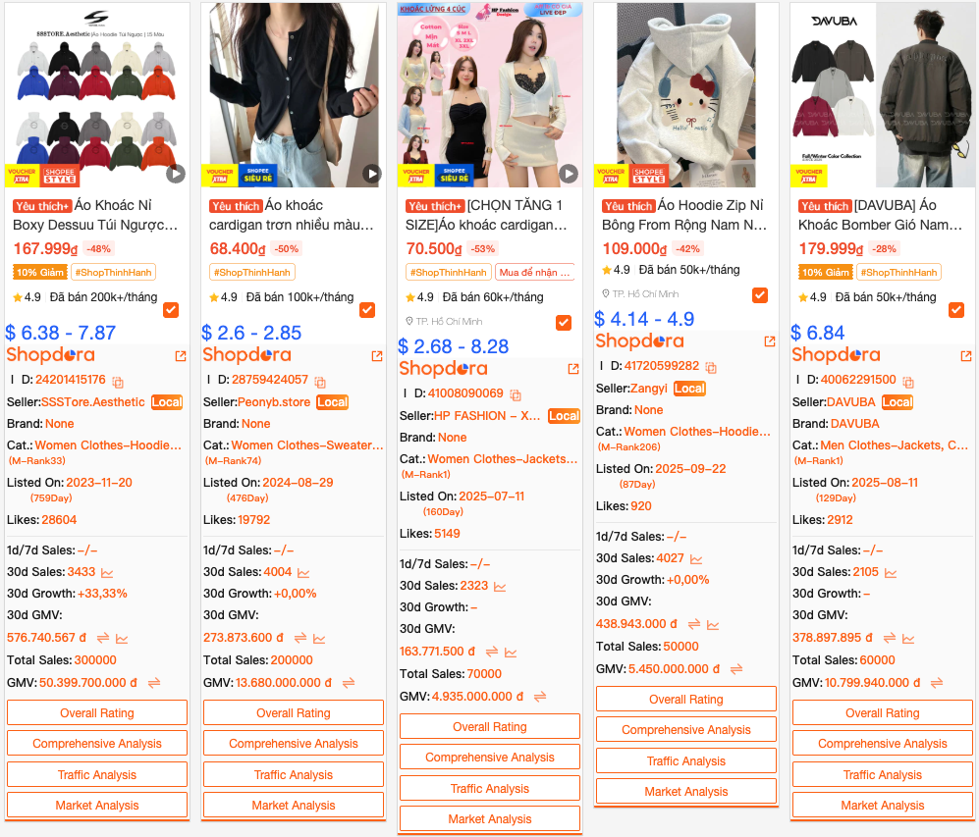Screen dimensions: 979x837
Task: Convert 30d GMV currency 273.873.600 đ
Action: [x=300, y=638]
